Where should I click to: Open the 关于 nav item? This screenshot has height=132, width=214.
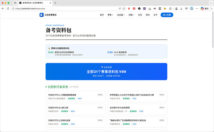(155, 15)
